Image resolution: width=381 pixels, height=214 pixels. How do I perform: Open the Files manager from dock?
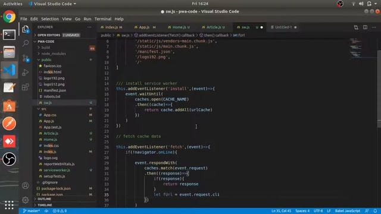[x=10, y=52]
